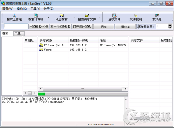Open the 操作(X) menu
The width and height of the screenshot is (174, 128).
(22, 9)
